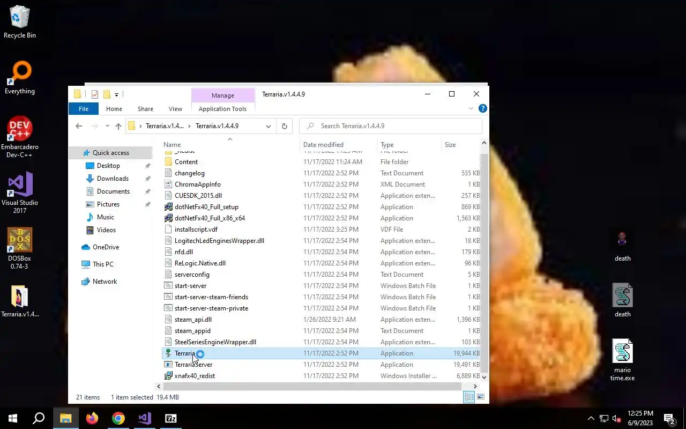Select OneDrive in the navigation pane
The image size is (686, 429).
106,247
